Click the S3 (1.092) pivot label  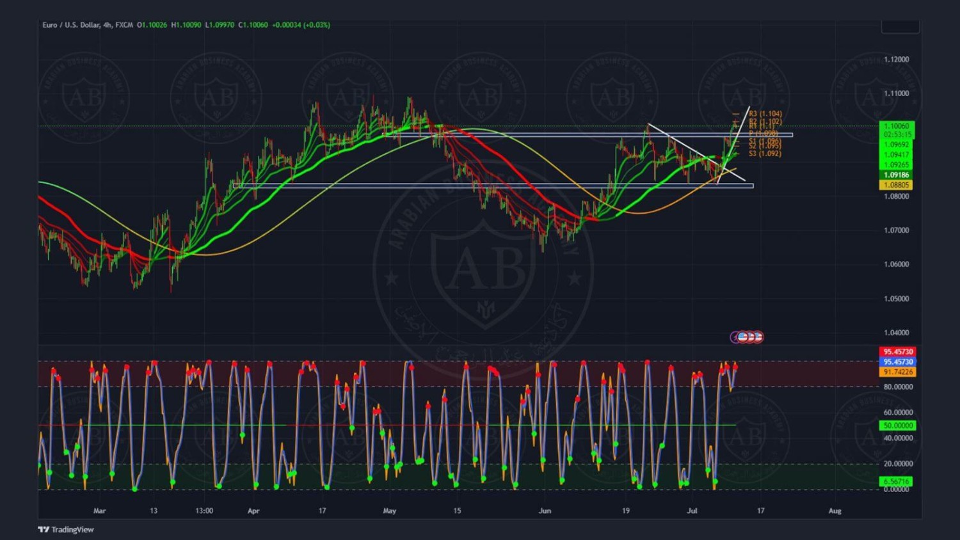765,154
